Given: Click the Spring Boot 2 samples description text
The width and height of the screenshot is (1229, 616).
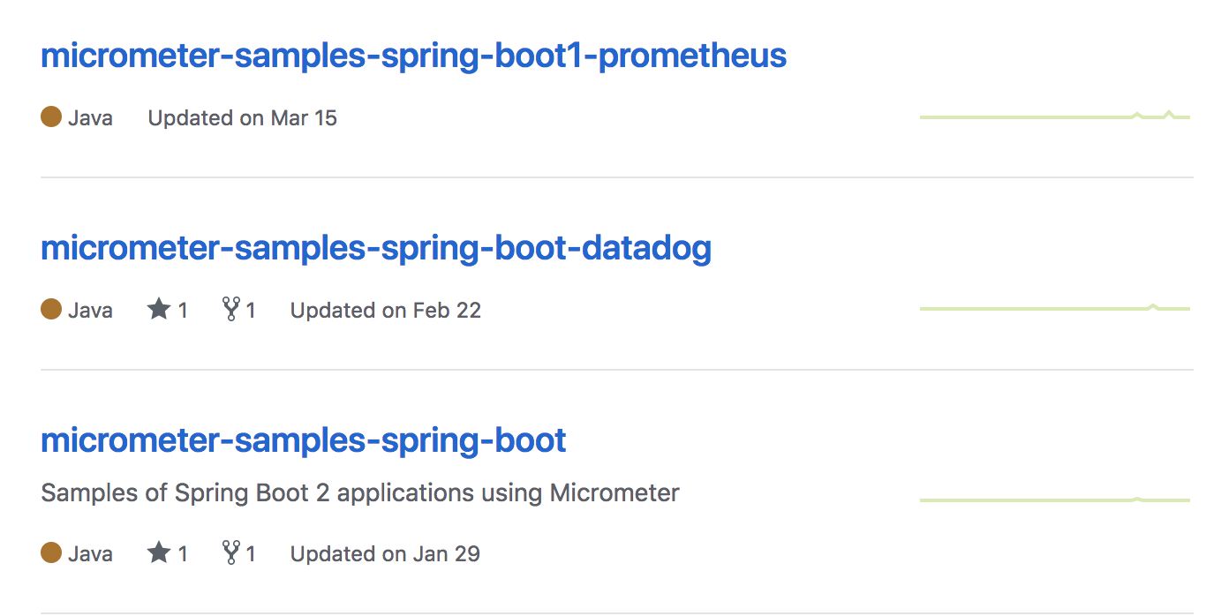Looking at the screenshot, I should (x=359, y=492).
